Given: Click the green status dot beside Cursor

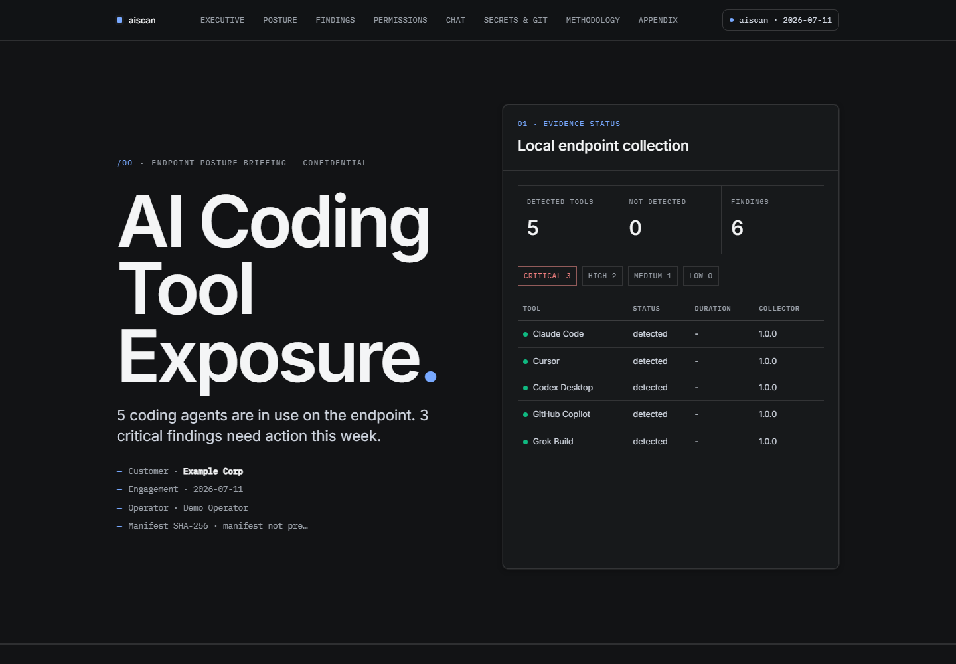Looking at the screenshot, I should [526, 361].
